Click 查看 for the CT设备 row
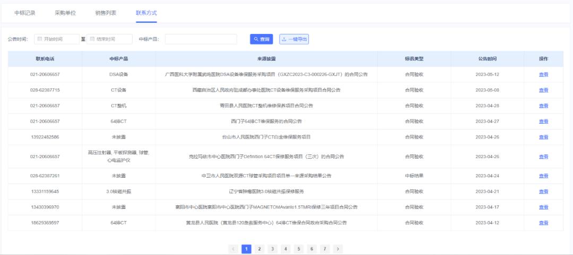The image size is (573, 255). (x=543, y=90)
